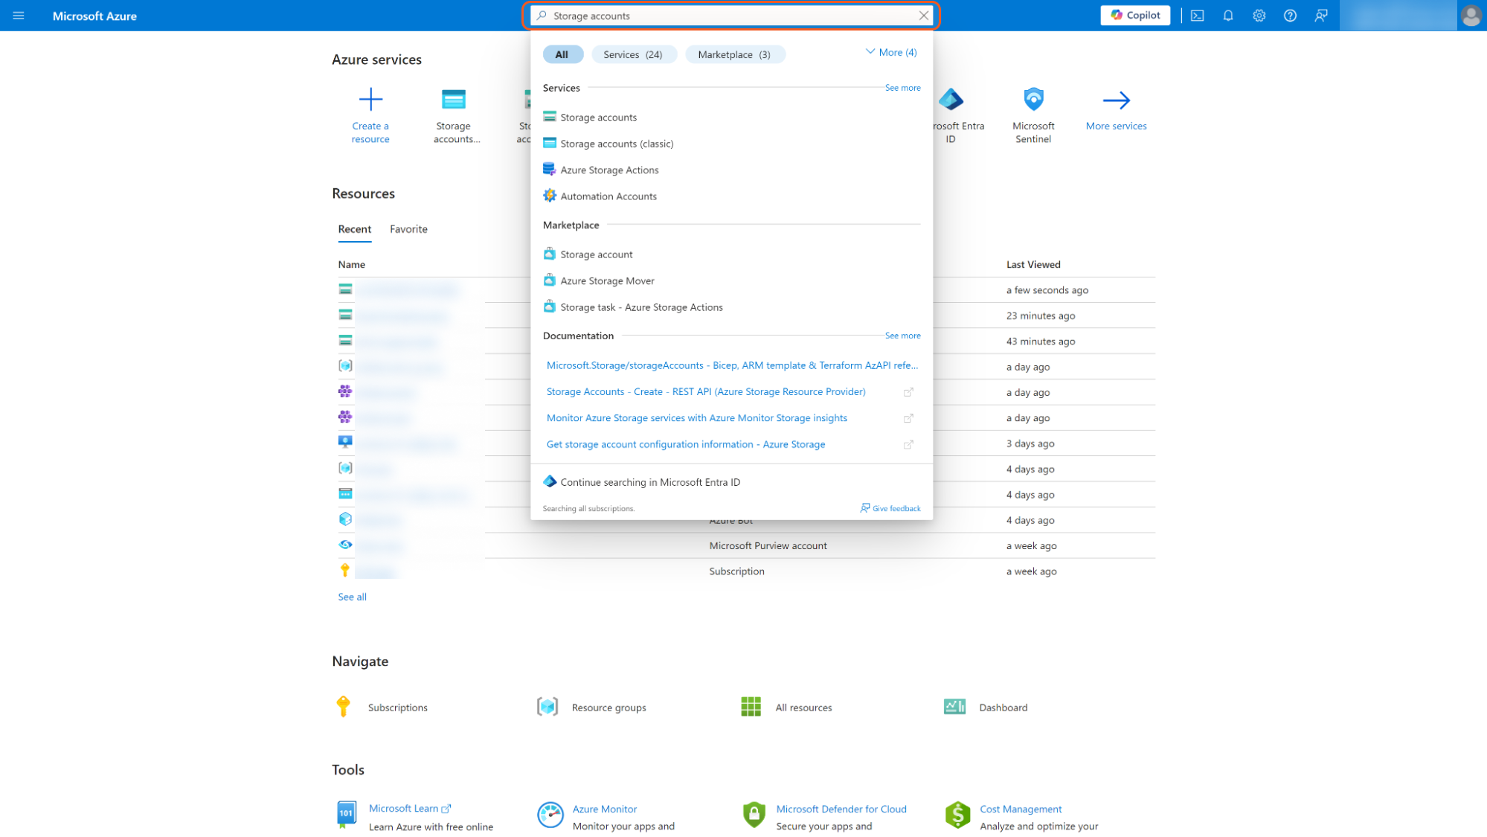Open portal settings gear
This screenshot has height=837, width=1487.
pyautogui.click(x=1259, y=15)
